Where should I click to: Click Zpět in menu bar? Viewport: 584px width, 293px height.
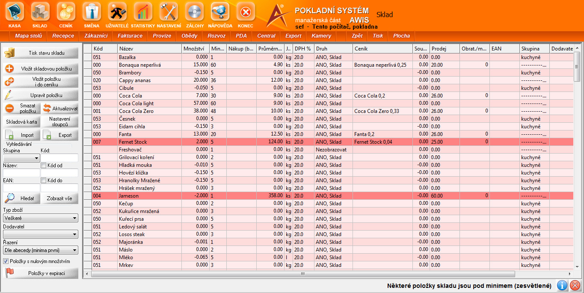(357, 36)
